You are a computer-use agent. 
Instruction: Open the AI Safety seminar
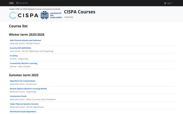14,56
